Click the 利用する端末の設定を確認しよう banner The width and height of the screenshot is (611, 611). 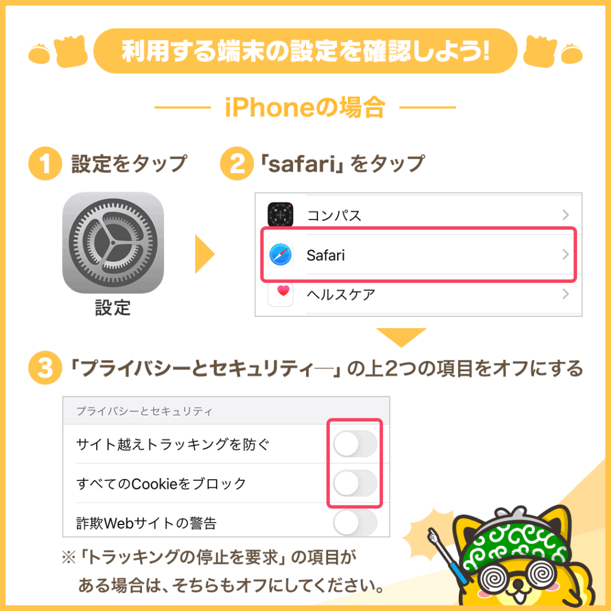click(x=305, y=51)
